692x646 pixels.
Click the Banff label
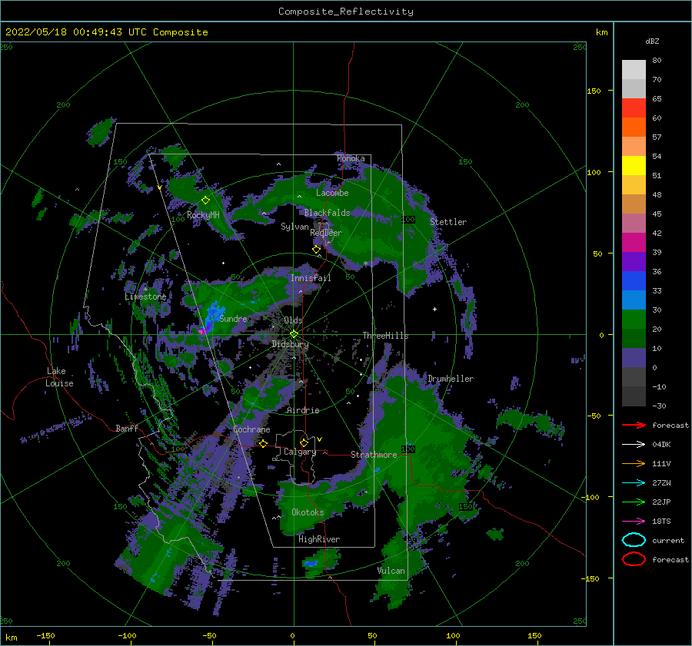[x=127, y=428]
